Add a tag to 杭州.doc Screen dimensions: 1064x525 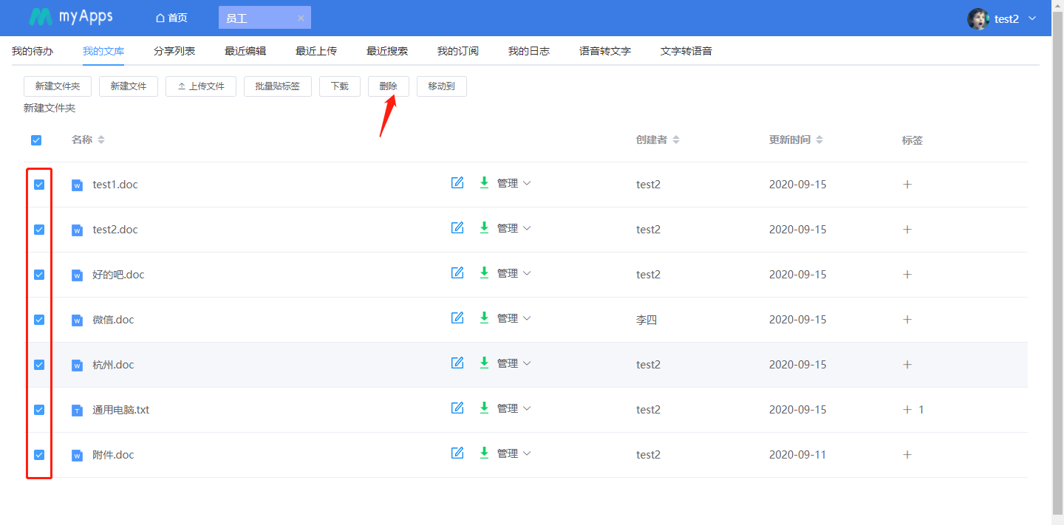pos(907,365)
